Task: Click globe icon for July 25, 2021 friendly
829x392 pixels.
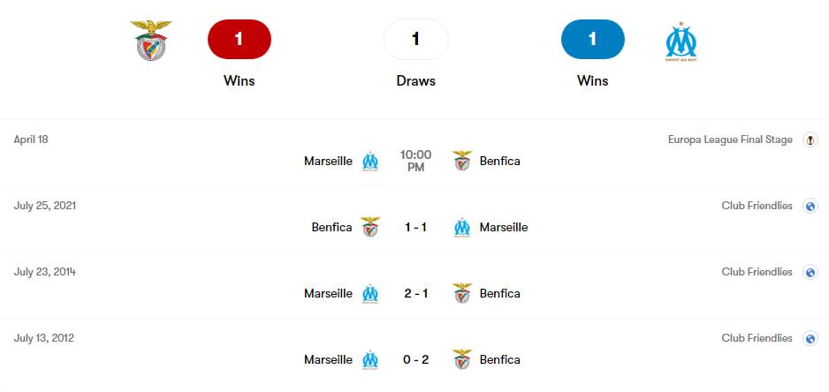Action: [810, 206]
